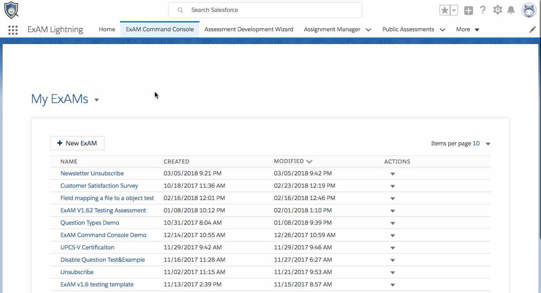The width and height of the screenshot is (541, 293).
Task: Open the More navigation menu
Action: [468, 29]
